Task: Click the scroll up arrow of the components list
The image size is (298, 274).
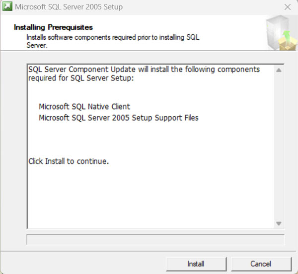Action: coord(279,70)
